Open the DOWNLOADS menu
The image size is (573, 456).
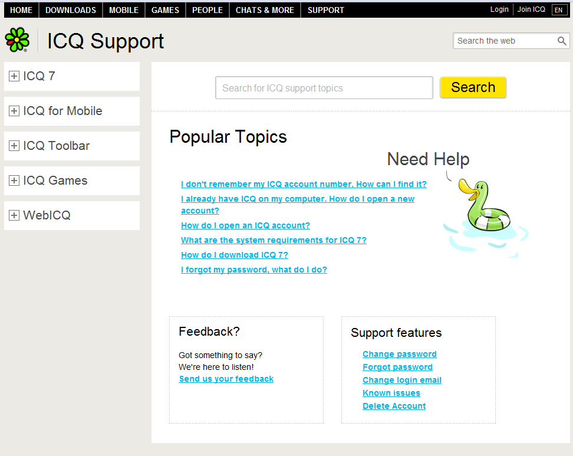tap(71, 10)
